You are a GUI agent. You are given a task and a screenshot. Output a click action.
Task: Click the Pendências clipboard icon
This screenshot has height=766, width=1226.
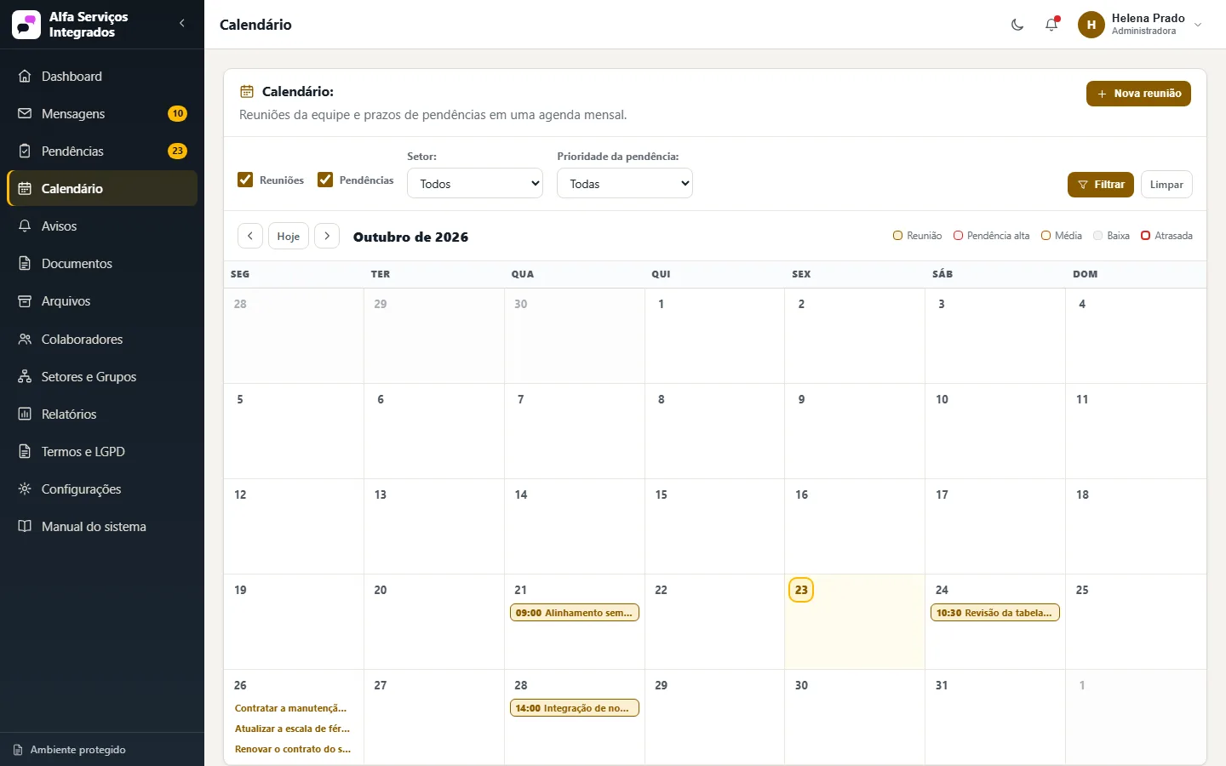point(25,151)
